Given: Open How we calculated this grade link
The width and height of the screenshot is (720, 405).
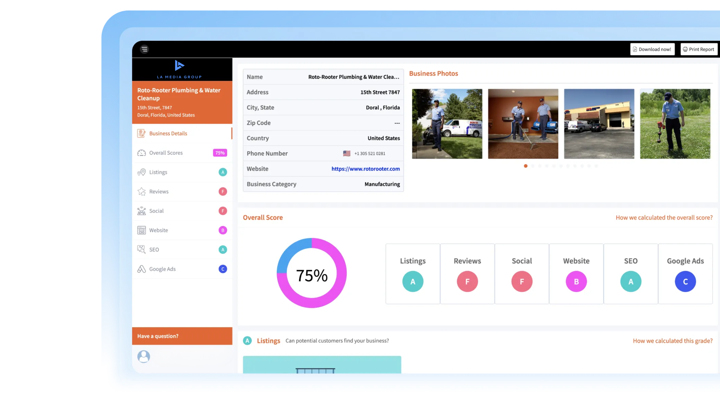Looking at the screenshot, I should pyautogui.click(x=672, y=341).
